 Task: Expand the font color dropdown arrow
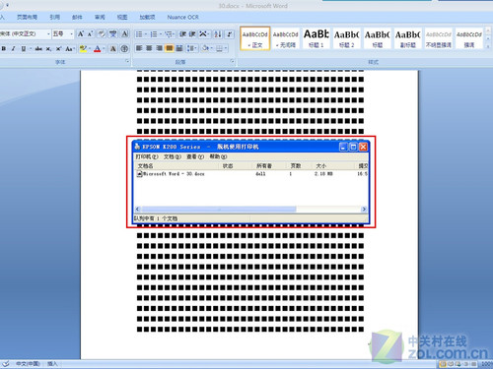click(x=104, y=49)
